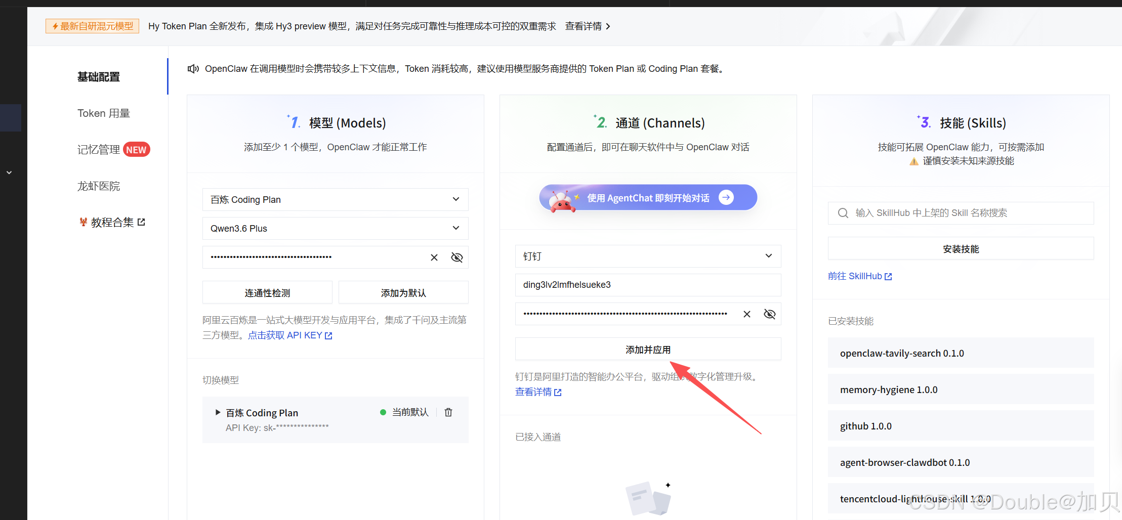Click the masked DingTalk secret field
Viewport: 1122px width, 520px height.
click(648, 314)
